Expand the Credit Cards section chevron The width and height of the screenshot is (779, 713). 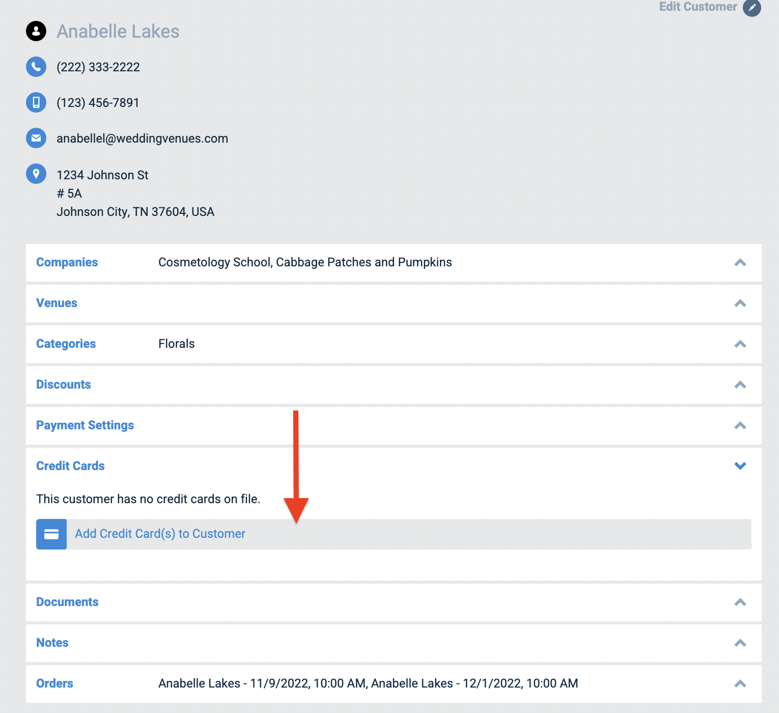point(740,465)
